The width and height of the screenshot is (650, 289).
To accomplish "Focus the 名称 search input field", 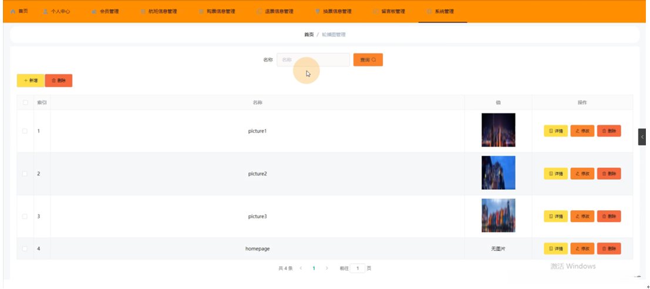I will (314, 60).
